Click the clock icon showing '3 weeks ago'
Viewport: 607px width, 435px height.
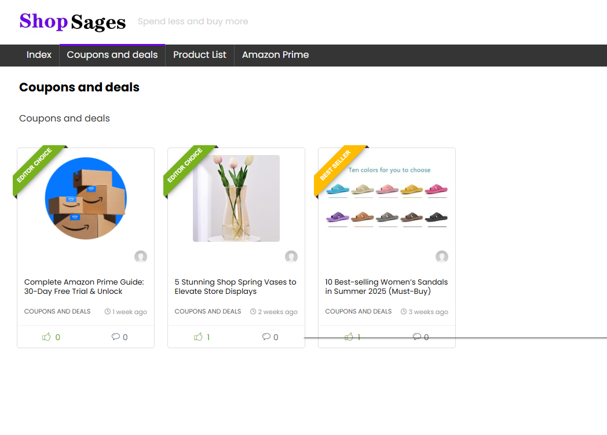403,311
